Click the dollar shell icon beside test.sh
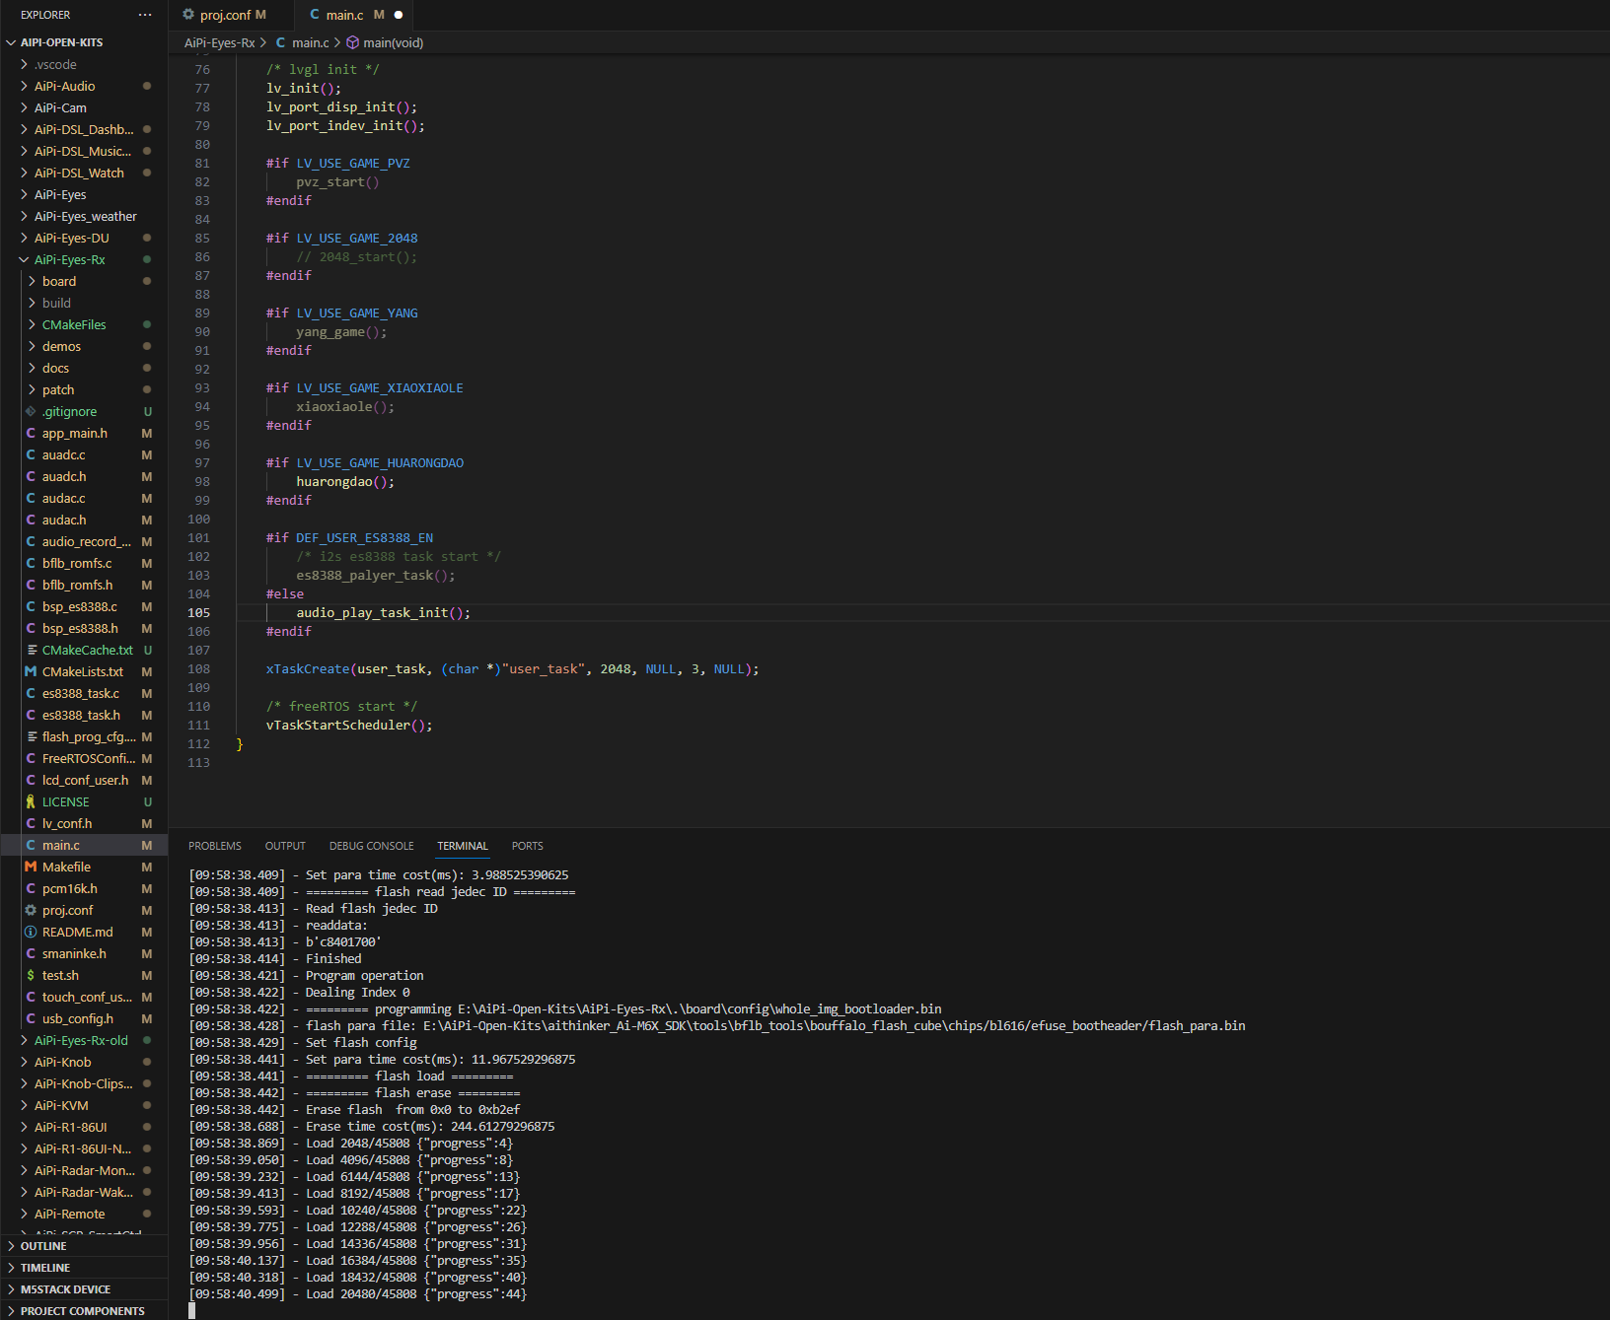1610x1320 pixels. point(31,975)
